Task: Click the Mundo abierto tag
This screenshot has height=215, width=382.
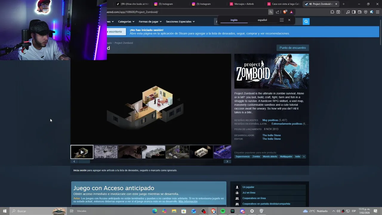Action: [x=270, y=156]
